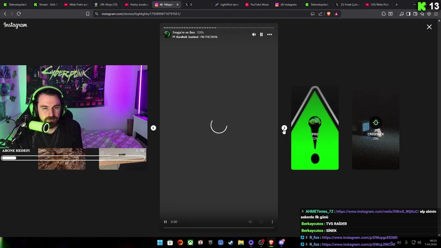Switch to the first TekmeleyeJack tab
This screenshot has height=248, width=441.
click(x=15, y=4)
